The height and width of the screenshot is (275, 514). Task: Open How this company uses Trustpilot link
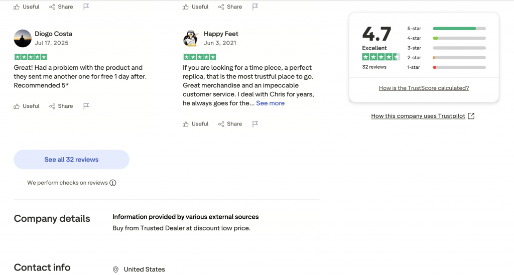pyautogui.click(x=418, y=116)
